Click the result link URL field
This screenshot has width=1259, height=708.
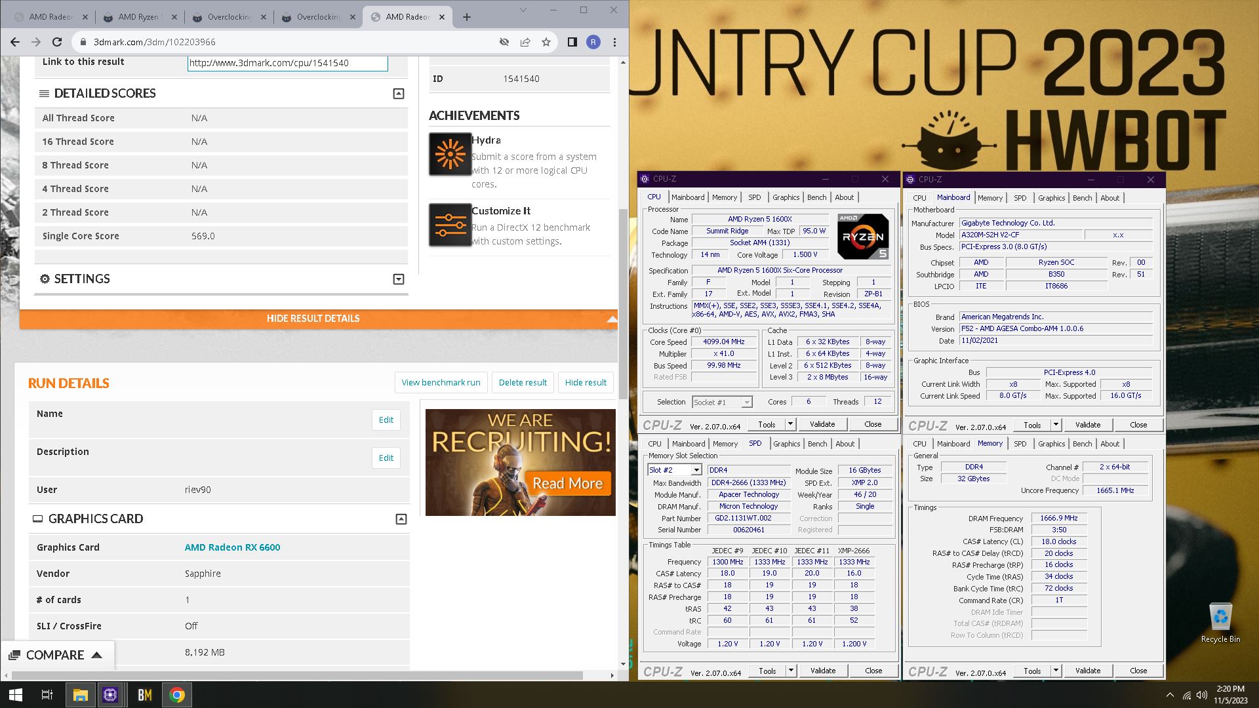(x=287, y=63)
